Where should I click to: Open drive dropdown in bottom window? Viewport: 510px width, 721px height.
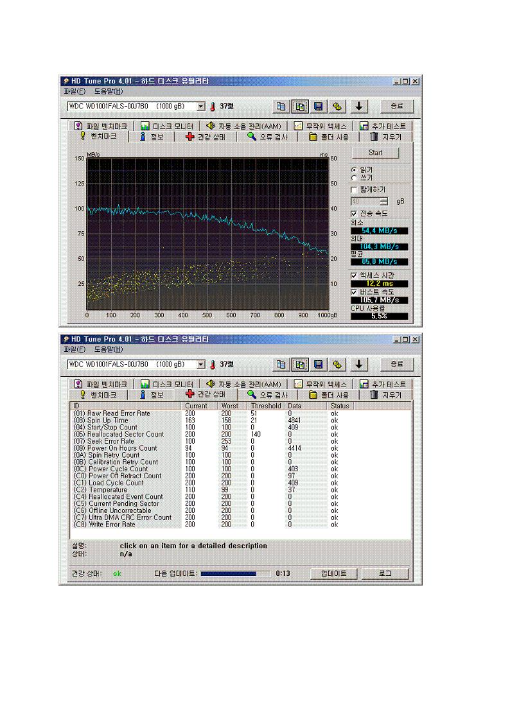(200, 365)
